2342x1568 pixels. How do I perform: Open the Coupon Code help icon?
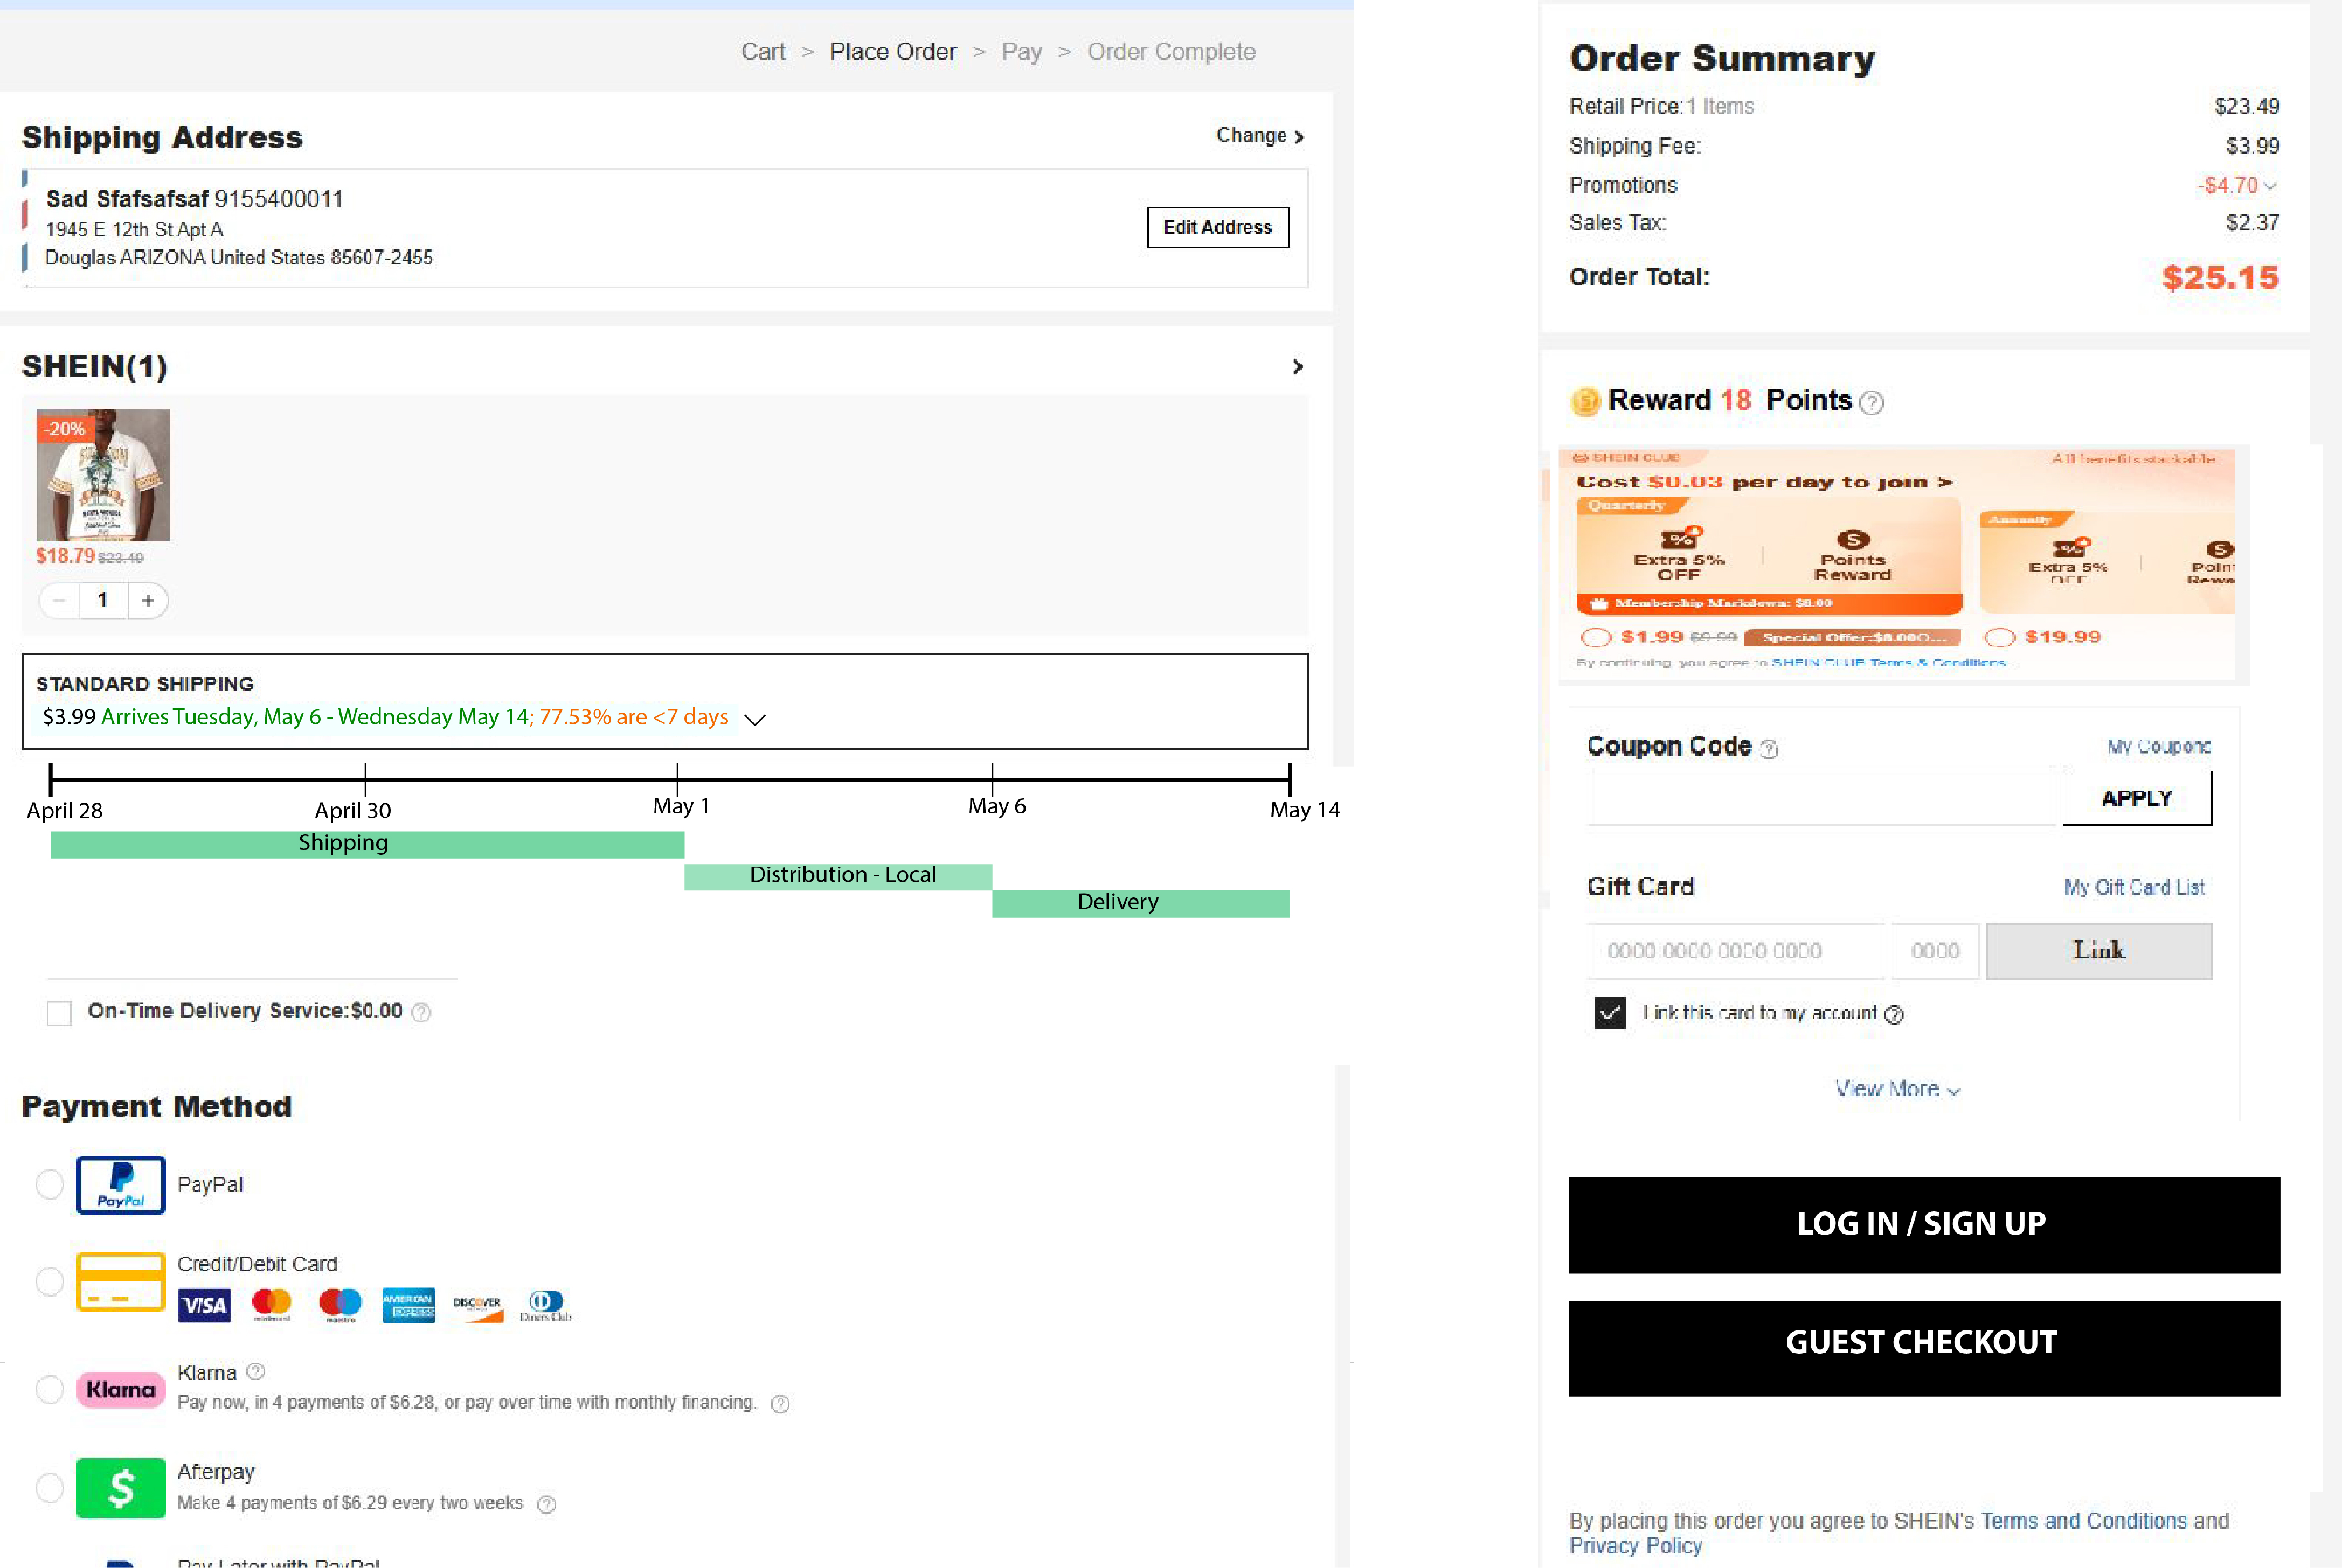point(1769,749)
